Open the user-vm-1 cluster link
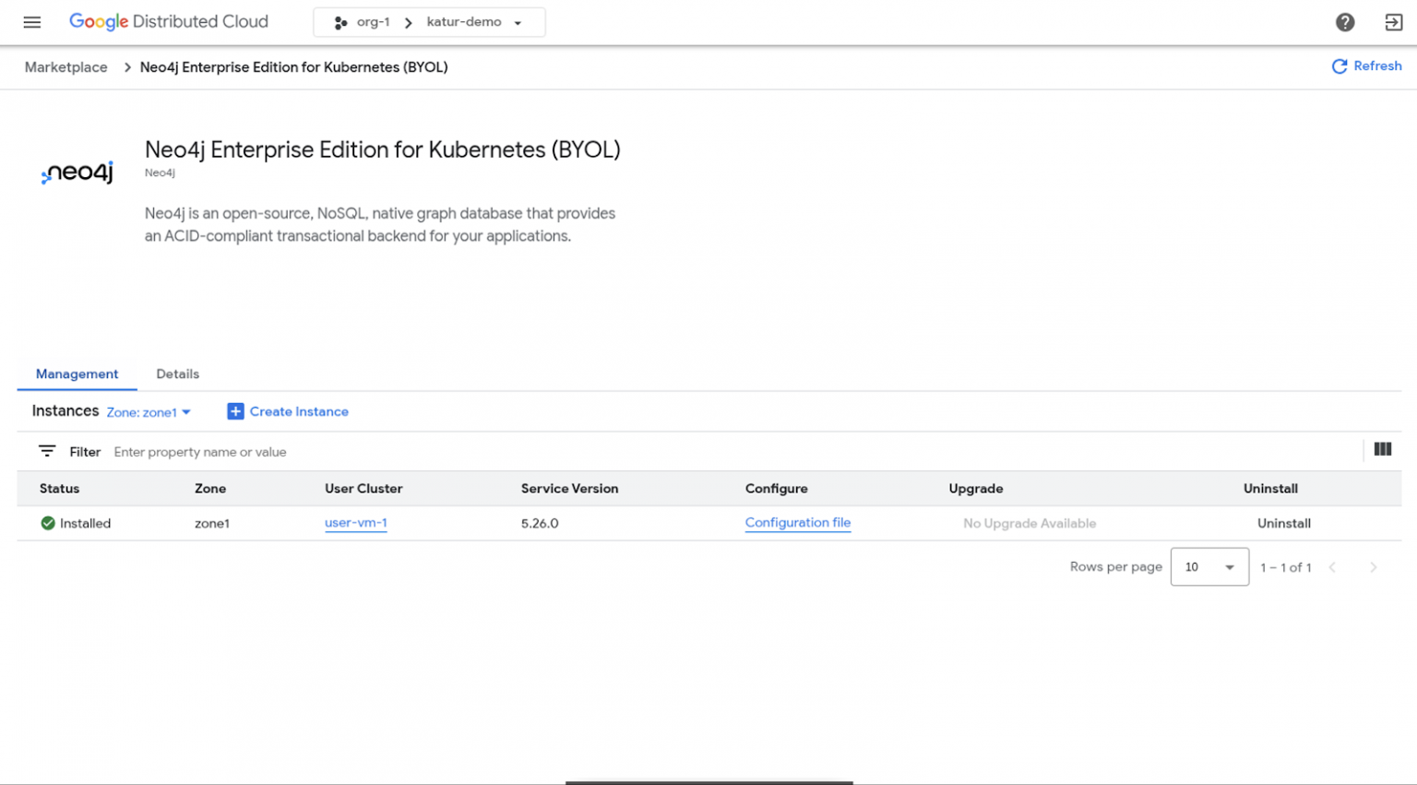Viewport: 1417px width, 785px height. (x=356, y=522)
